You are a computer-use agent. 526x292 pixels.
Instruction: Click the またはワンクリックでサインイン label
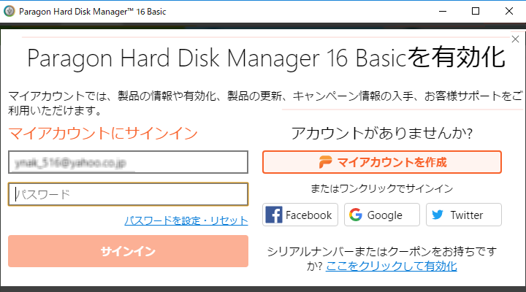(382, 189)
